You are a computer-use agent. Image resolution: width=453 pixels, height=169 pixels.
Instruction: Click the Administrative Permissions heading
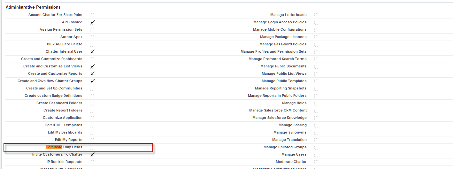tap(33, 7)
